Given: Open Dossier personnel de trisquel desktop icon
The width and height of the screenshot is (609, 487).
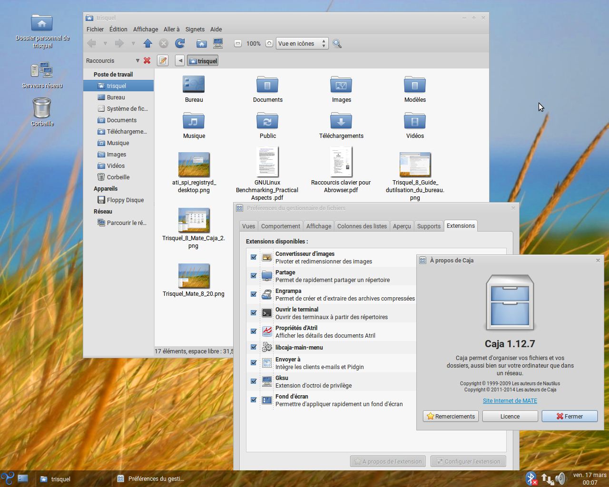Looking at the screenshot, I should [42, 22].
